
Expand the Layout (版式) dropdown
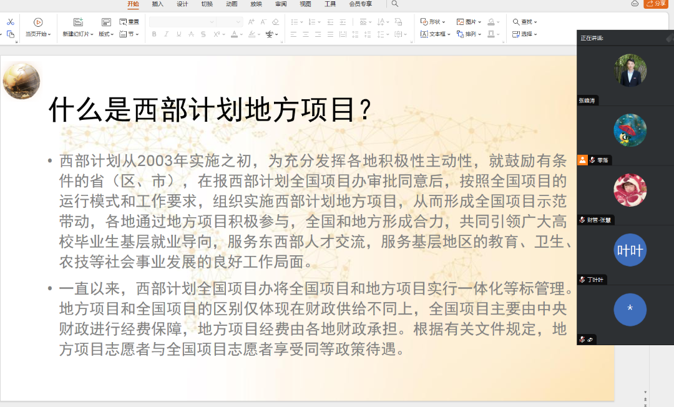[x=106, y=34]
